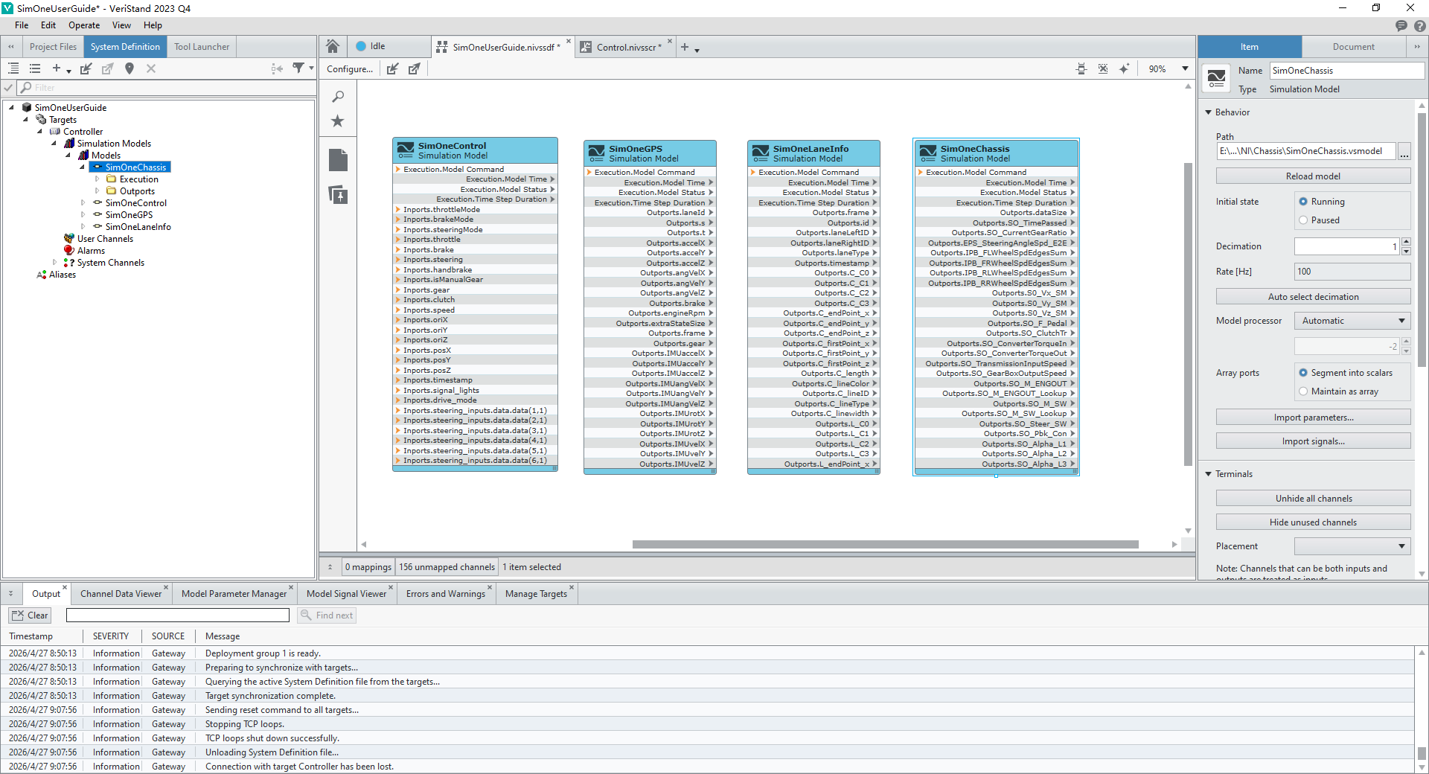1429x774 pixels.
Task: Open the Help question mark icon
Action: [1420, 25]
